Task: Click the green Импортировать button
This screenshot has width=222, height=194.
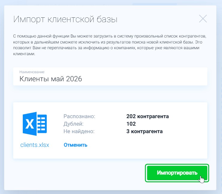Action: 177,173
